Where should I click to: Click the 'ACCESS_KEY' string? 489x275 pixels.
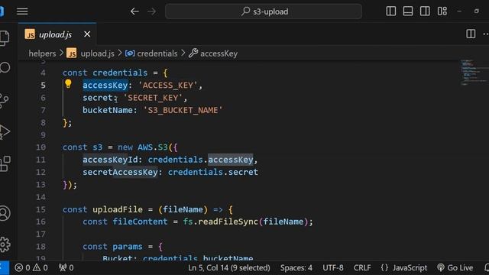pos(168,86)
